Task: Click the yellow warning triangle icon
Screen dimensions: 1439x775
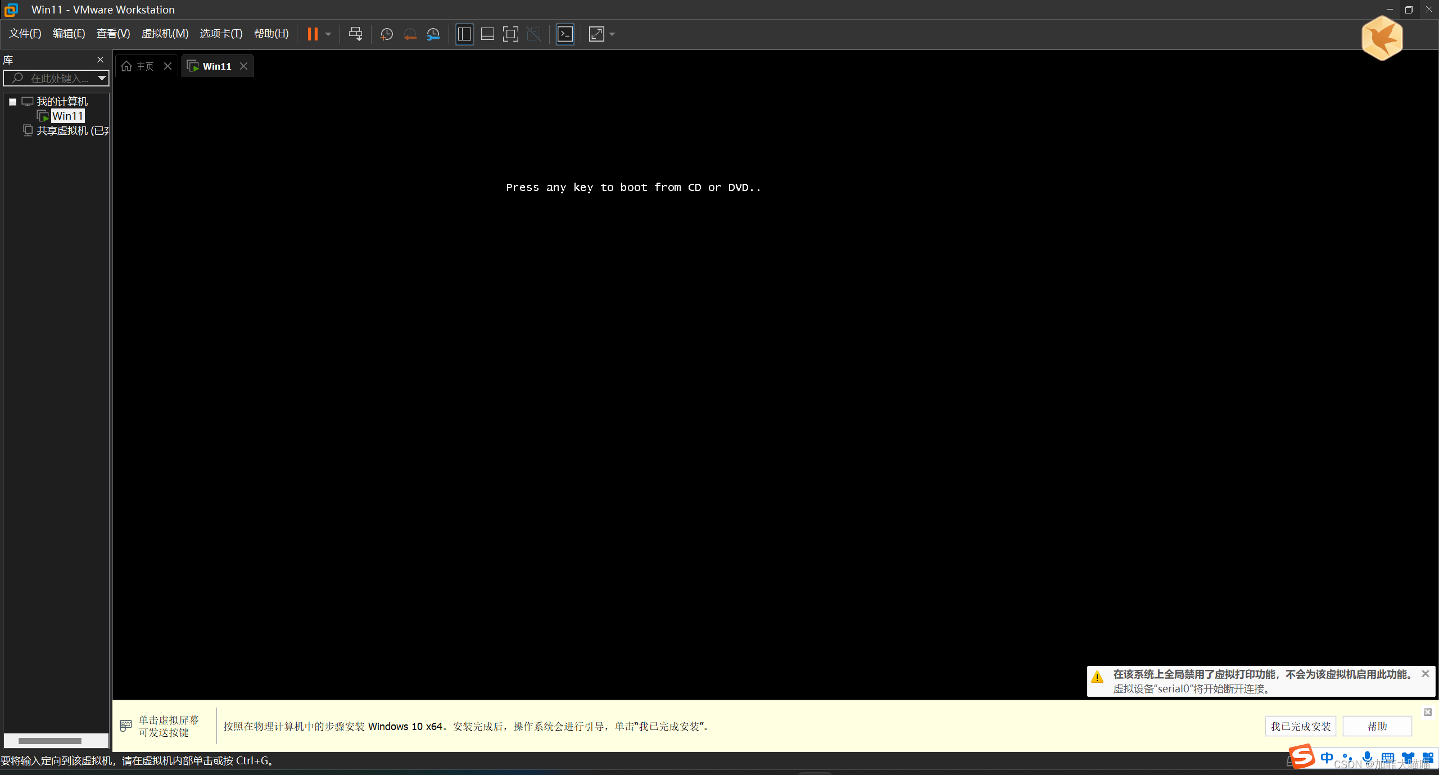Action: pyautogui.click(x=1097, y=677)
